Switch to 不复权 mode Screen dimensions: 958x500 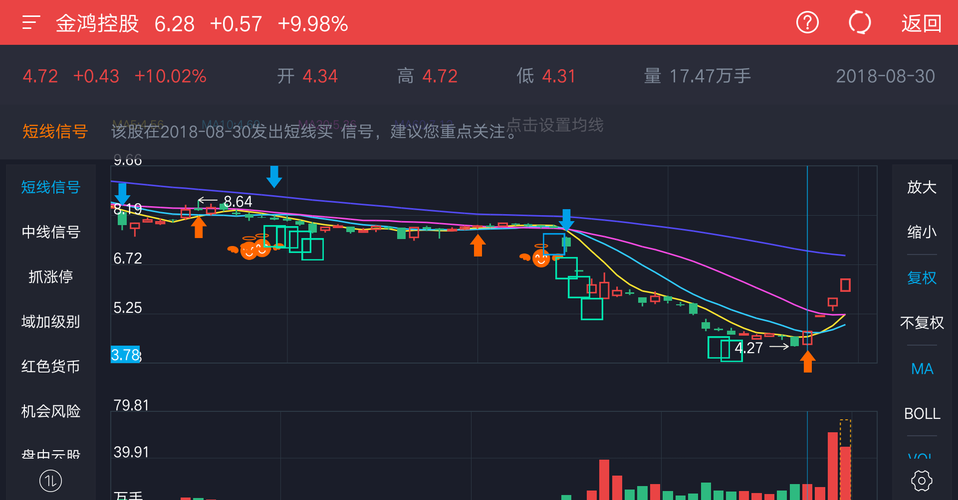tap(922, 323)
